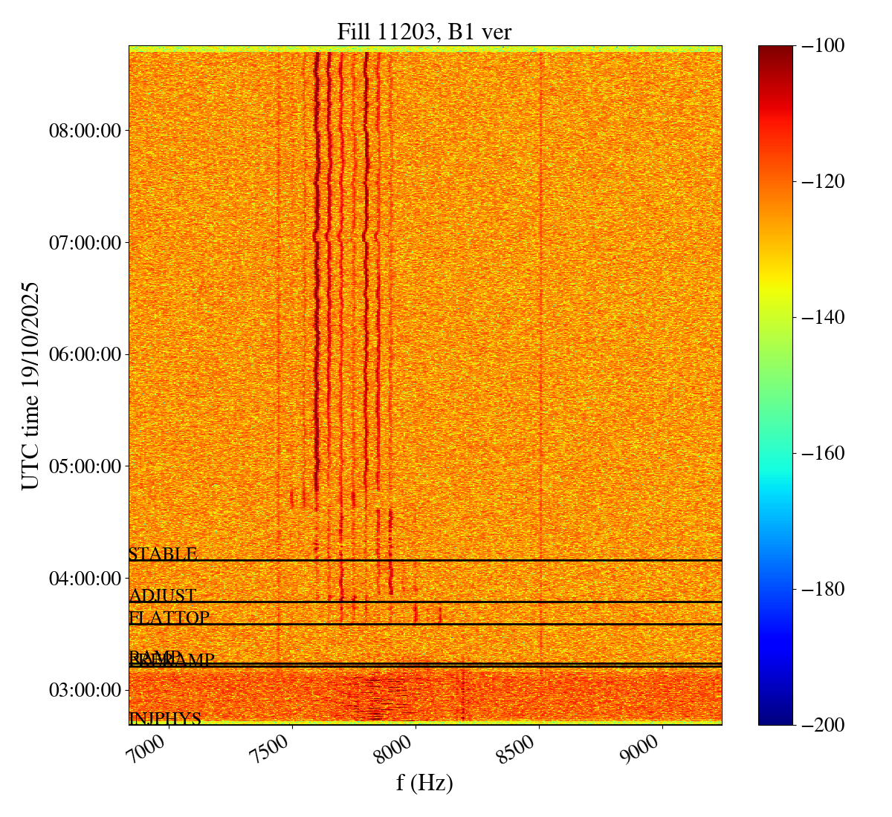Click the 03:00:00 time tick label
This screenshot has width=892, height=817.
84,690
